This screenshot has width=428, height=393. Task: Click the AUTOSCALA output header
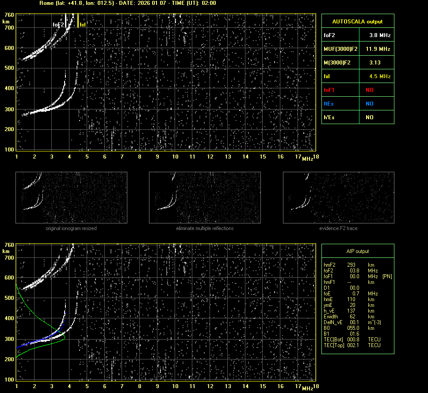pyautogui.click(x=357, y=21)
